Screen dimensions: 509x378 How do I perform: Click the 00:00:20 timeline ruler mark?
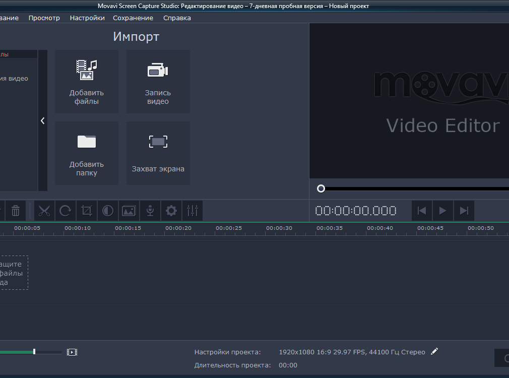(178, 228)
